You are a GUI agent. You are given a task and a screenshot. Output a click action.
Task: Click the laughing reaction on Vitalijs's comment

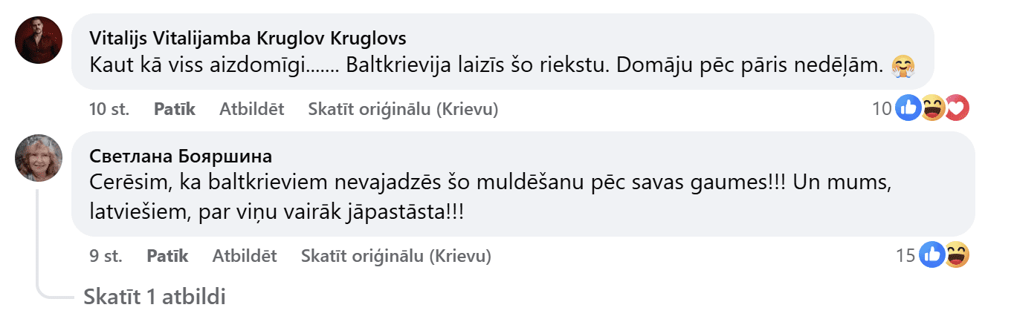pyautogui.click(x=933, y=109)
